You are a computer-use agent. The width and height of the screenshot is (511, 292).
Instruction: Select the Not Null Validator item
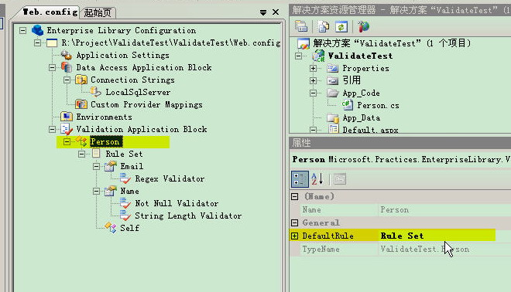(x=177, y=203)
